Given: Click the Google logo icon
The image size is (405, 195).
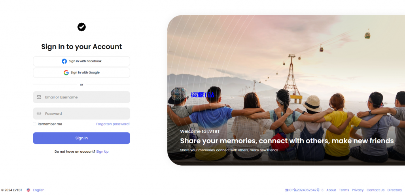Looking at the screenshot, I should click(66, 72).
